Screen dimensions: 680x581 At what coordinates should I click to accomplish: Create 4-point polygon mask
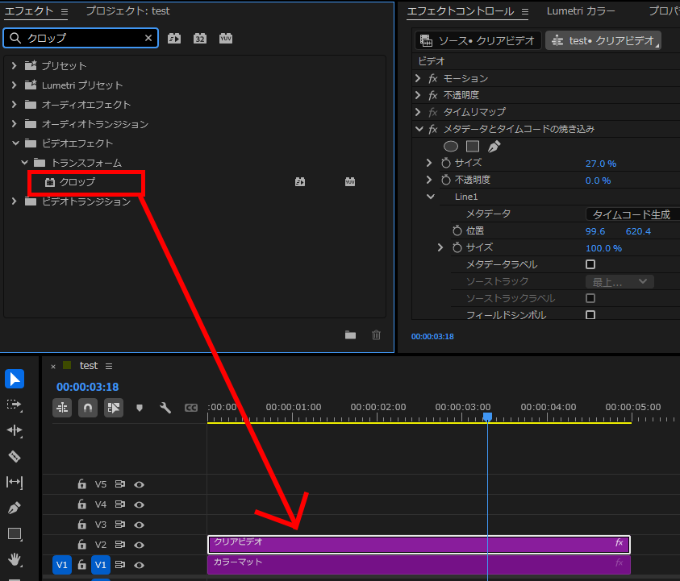coord(473,147)
